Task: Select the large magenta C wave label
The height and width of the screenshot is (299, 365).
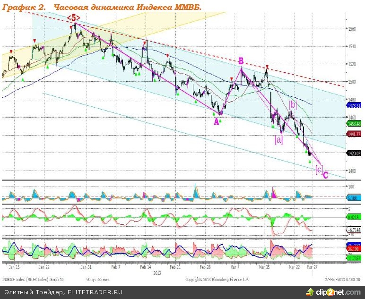Action: (326, 175)
